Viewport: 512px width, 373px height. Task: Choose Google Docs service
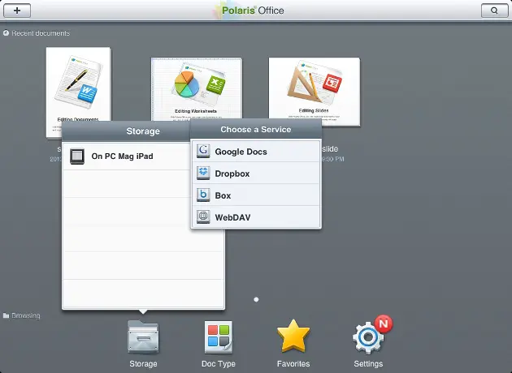pos(256,152)
